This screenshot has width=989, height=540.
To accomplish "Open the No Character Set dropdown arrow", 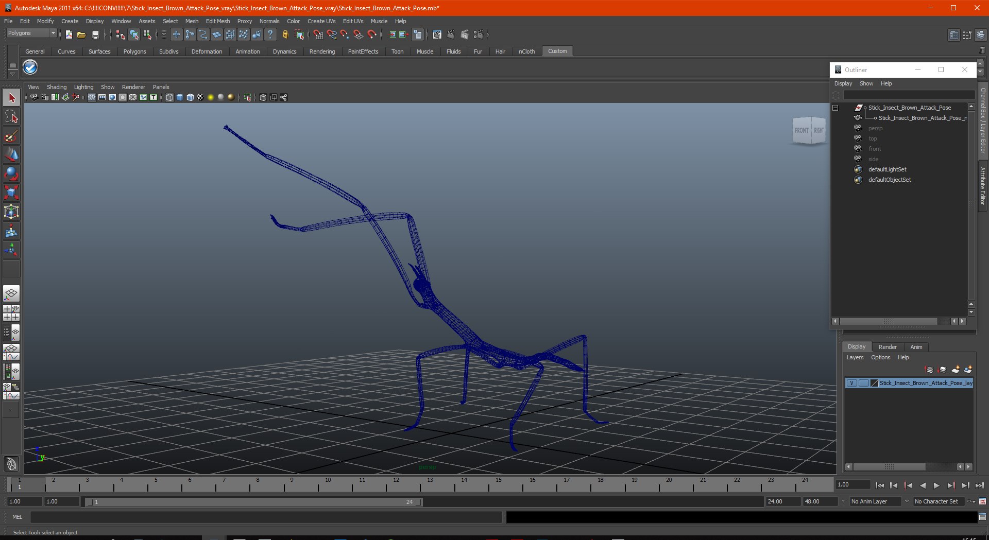I will [907, 501].
